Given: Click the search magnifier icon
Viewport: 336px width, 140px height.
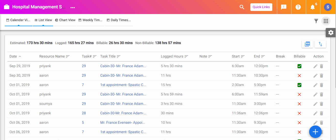Looking at the screenshot, I should pyautogui.click(x=242, y=7).
